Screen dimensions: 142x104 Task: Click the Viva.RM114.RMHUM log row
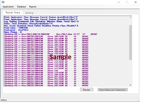point(46,62)
